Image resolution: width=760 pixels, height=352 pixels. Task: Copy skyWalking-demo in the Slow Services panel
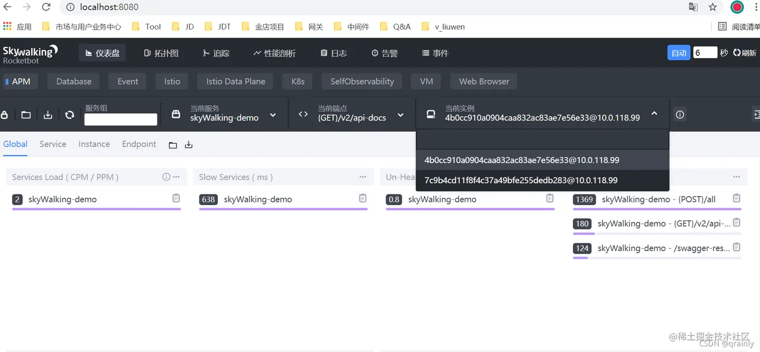(363, 198)
